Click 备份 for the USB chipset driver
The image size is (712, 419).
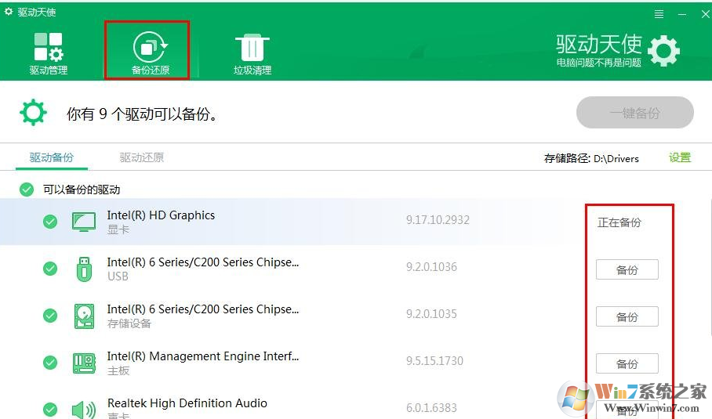tap(627, 270)
